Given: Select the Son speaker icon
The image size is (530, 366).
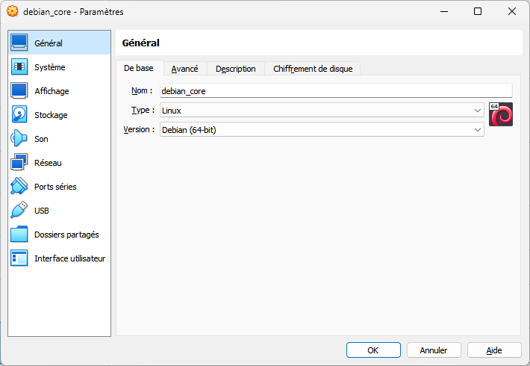Looking at the screenshot, I should coord(19,138).
